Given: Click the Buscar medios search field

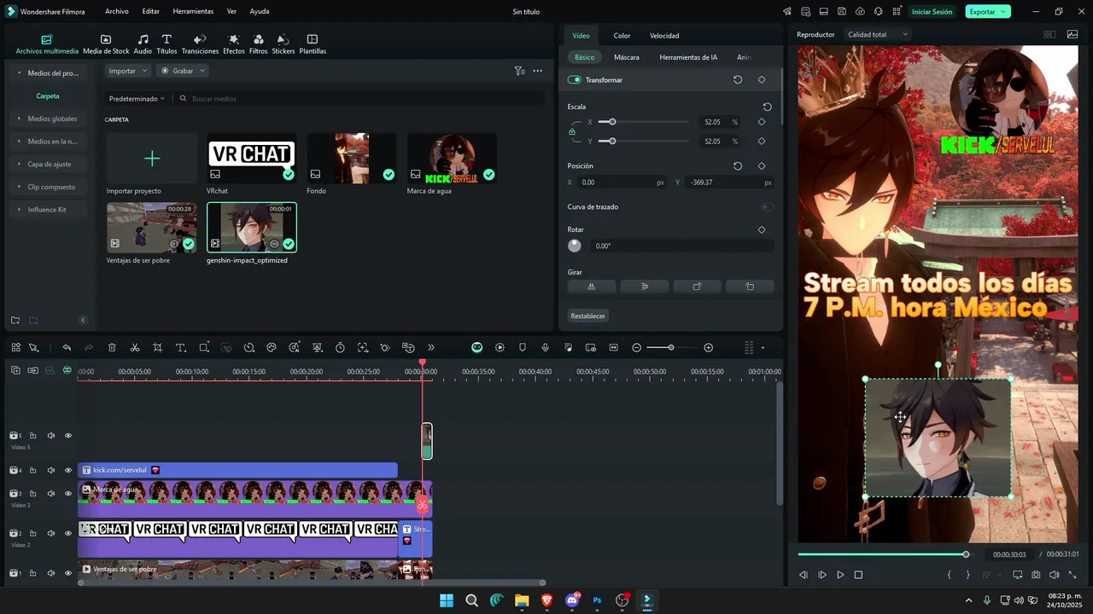Looking at the screenshot, I should (x=359, y=99).
